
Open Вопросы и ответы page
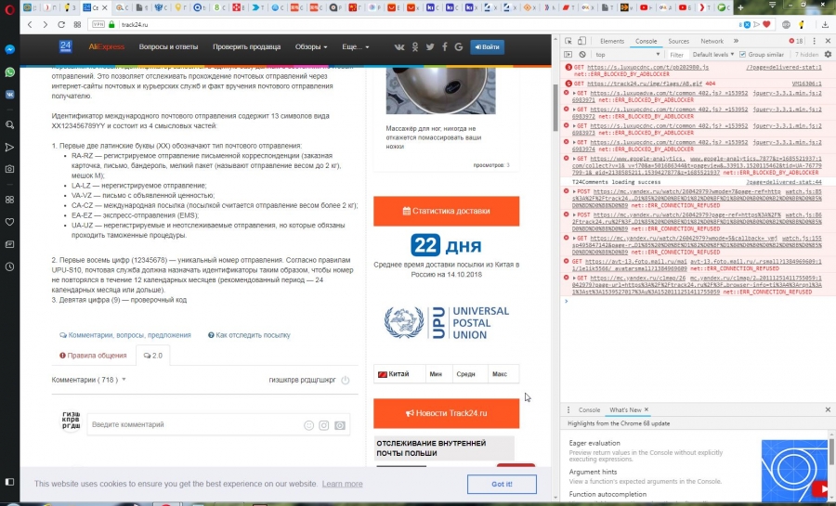tap(168, 46)
